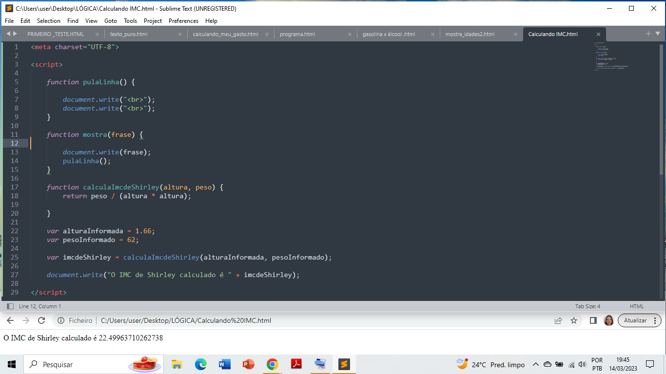Screen dimensions: 666x374
Task: Open the volume speaker tray icon
Action: (582, 364)
